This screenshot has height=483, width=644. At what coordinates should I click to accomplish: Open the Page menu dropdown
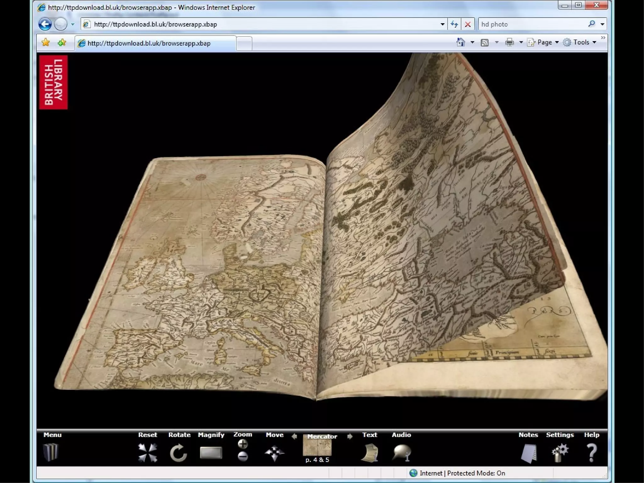tap(545, 42)
